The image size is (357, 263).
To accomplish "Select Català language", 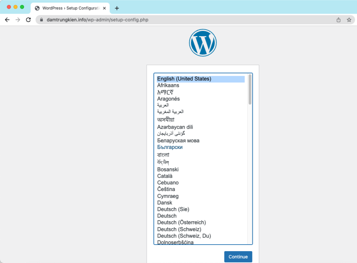I will pyautogui.click(x=200, y=176).
